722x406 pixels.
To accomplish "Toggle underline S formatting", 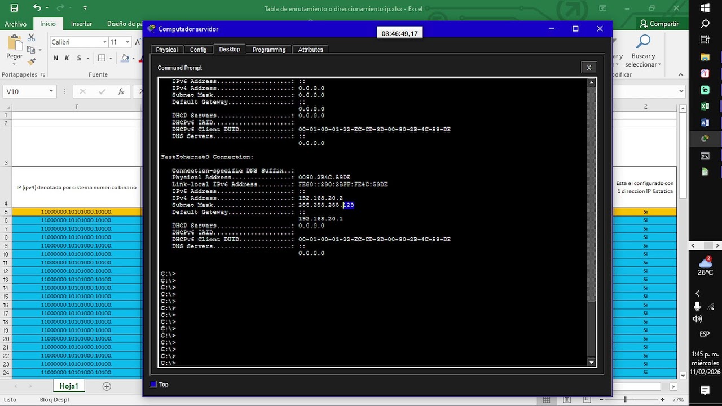I will [79, 58].
